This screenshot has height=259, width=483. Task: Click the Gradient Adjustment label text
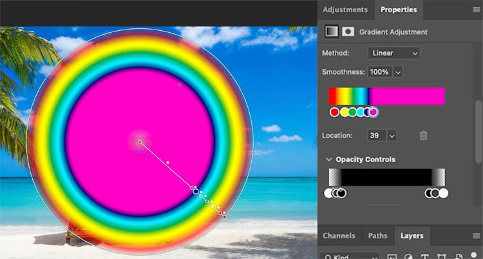click(x=393, y=32)
